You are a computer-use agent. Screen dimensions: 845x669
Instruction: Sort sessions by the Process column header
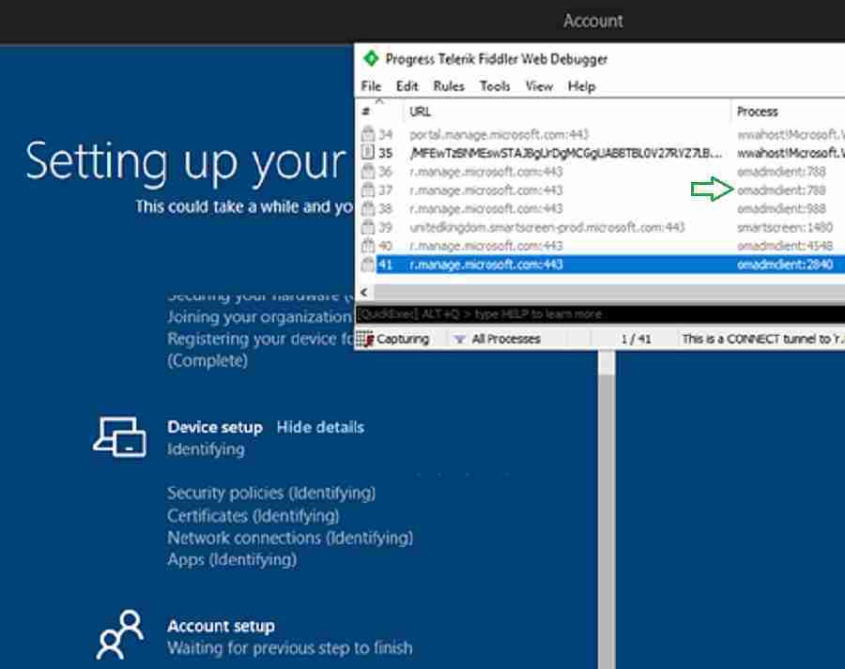pyautogui.click(x=757, y=112)
